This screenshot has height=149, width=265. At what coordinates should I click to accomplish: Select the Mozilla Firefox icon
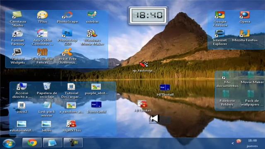[245, 36]
